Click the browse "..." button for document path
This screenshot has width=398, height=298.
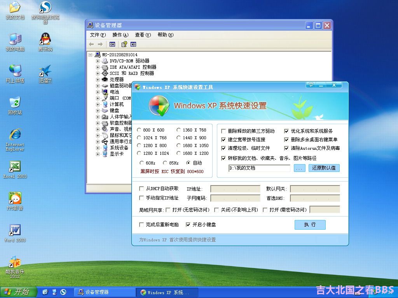pyautogui.click(x=300, y=168)
